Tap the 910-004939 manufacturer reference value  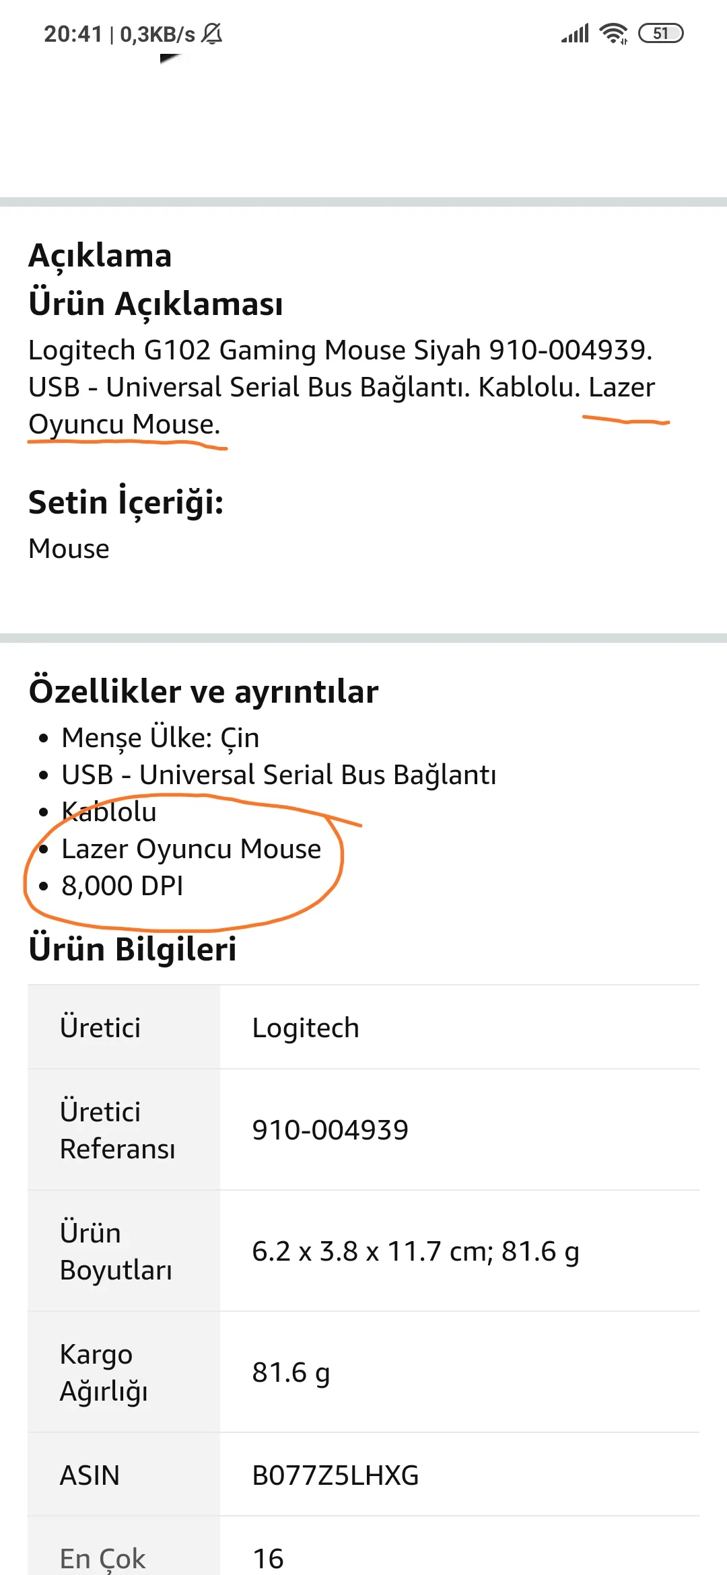pos(330,1130)
